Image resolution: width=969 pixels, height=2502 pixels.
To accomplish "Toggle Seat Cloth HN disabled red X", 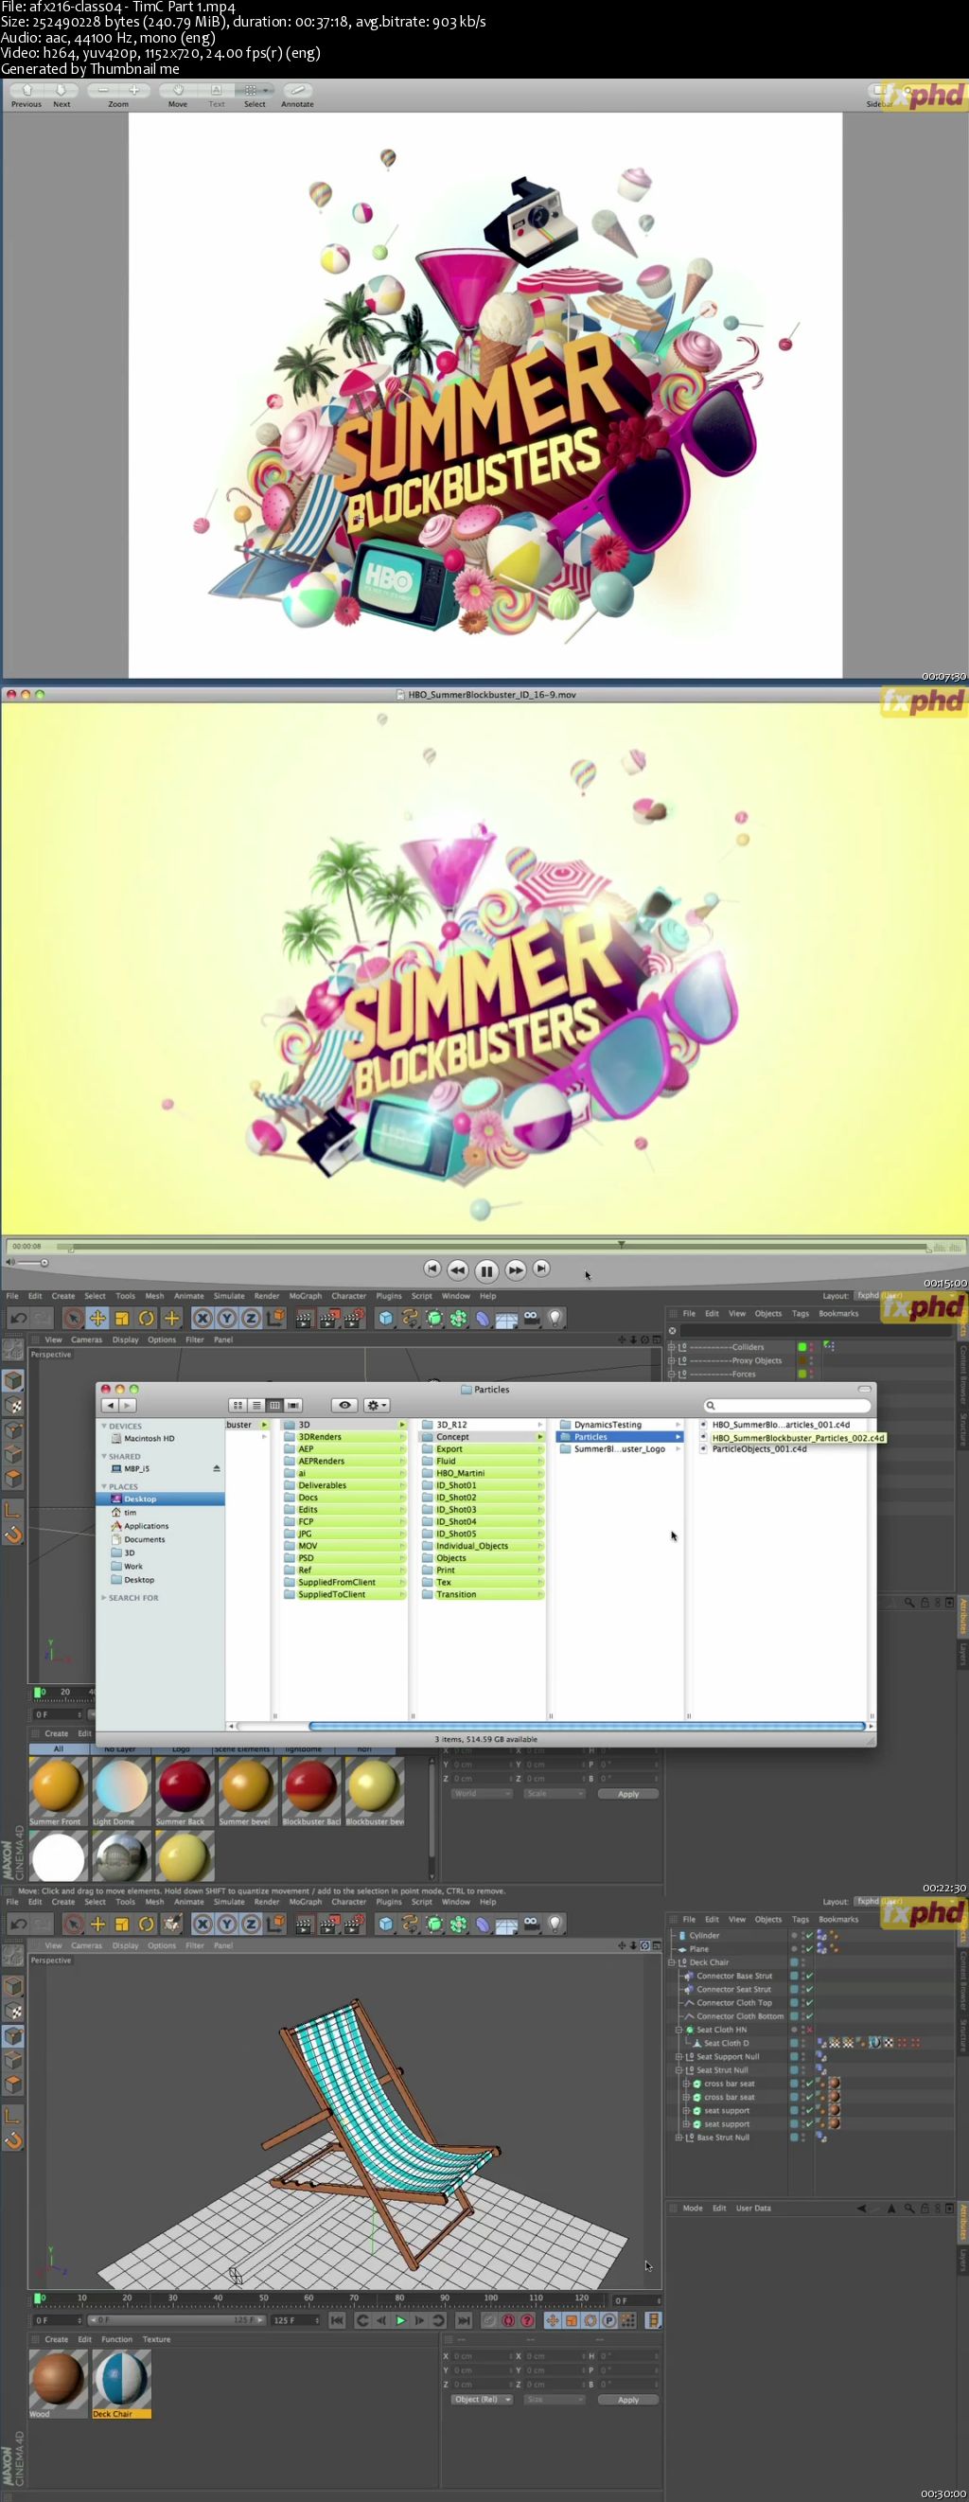I will tap(809, 2029).
